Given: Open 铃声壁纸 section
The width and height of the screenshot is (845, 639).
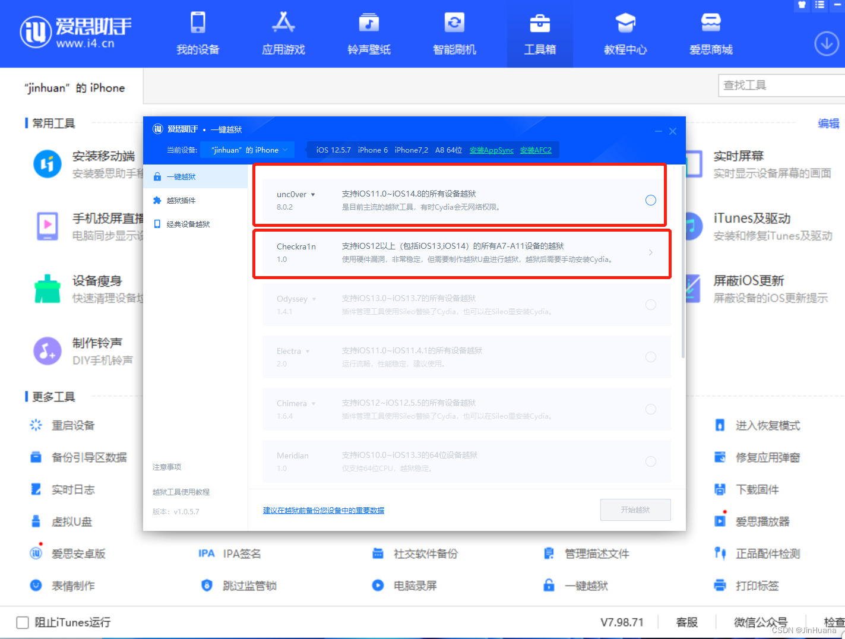Looking at the screenshot, I should pos(369,33).
